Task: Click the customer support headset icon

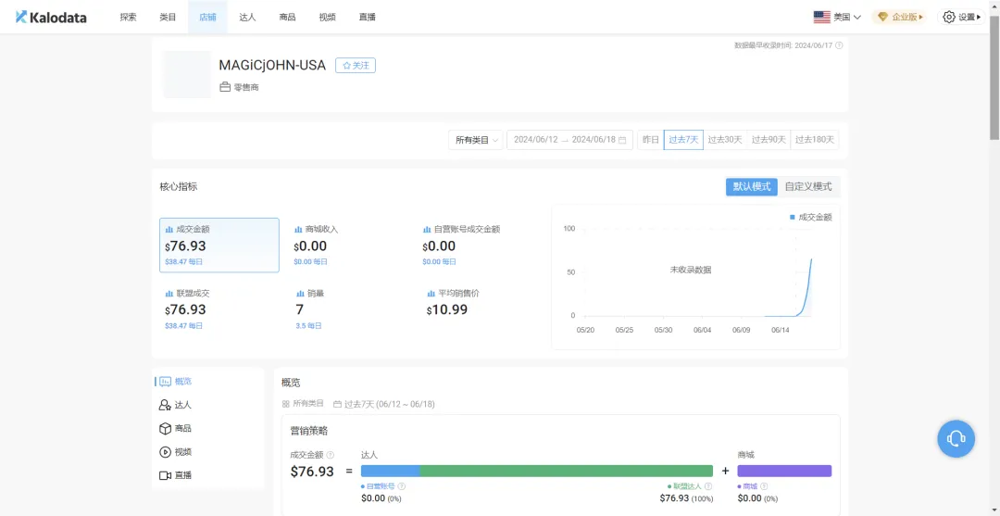Action: [x=956, y=438]
